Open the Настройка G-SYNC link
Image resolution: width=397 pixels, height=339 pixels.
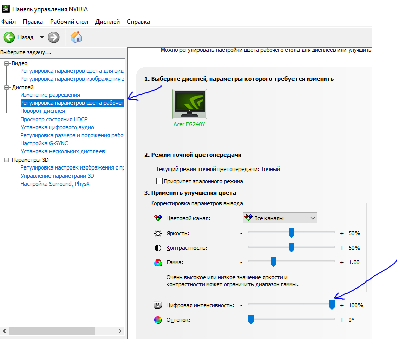[x=44, y=143]
